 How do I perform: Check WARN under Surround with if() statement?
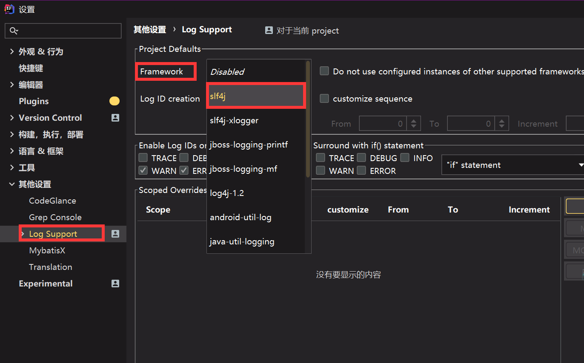[321, 170]
